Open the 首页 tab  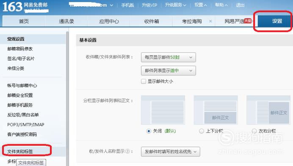tap(24, 21)
